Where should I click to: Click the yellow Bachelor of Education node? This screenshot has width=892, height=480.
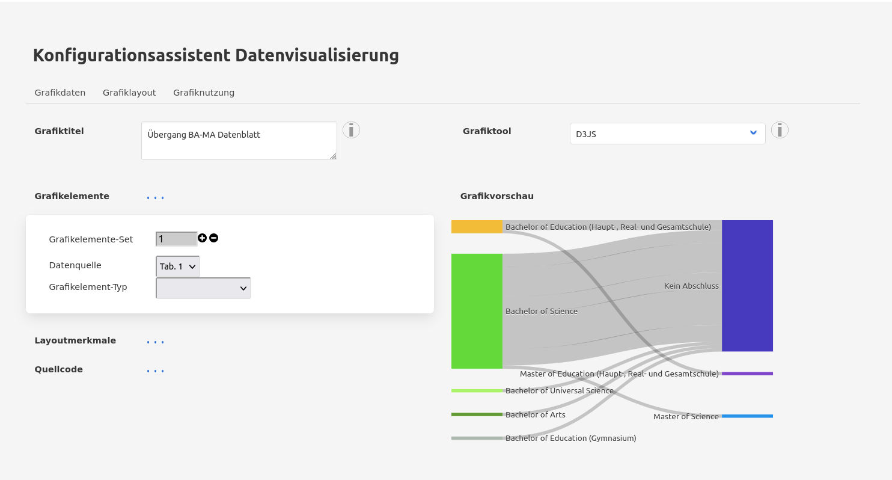tap(477, 227)
